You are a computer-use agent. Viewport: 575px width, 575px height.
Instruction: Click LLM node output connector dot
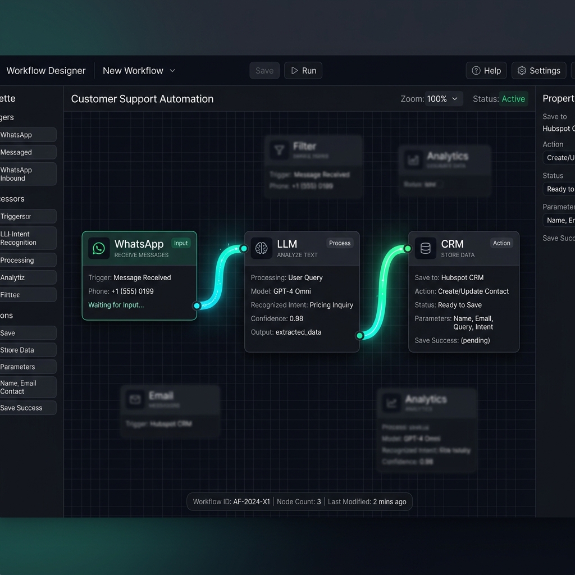(360, 336)
